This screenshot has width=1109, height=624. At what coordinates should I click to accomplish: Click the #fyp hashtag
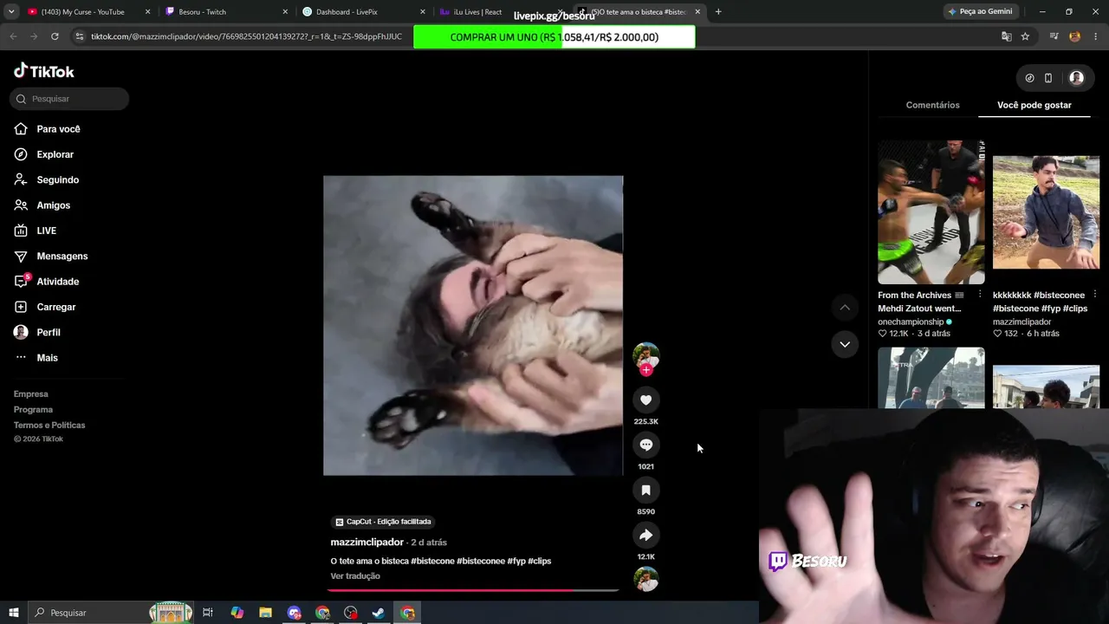click(x=516, y=562)
